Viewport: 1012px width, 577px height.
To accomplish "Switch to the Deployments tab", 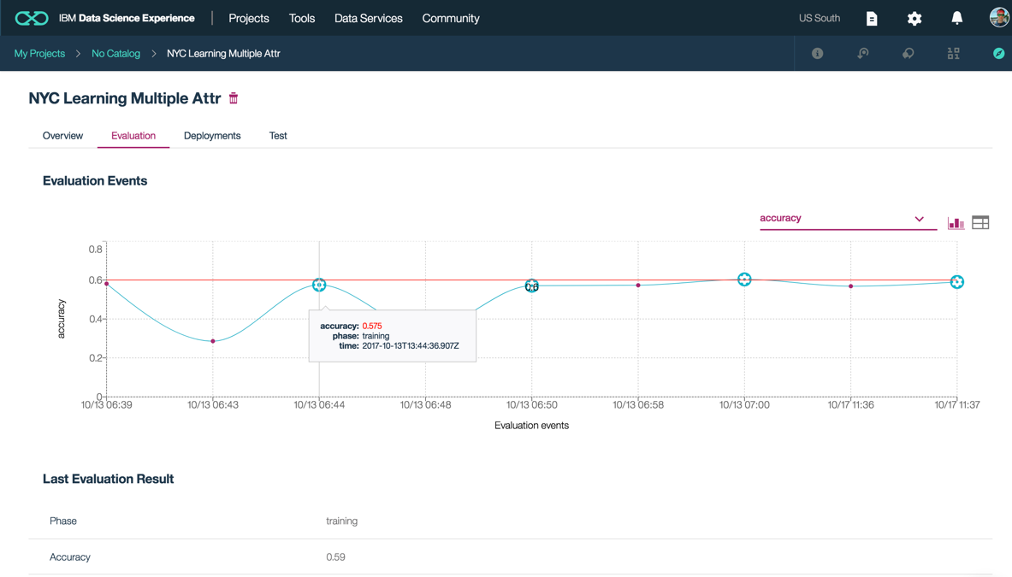I will click(212, 135).
